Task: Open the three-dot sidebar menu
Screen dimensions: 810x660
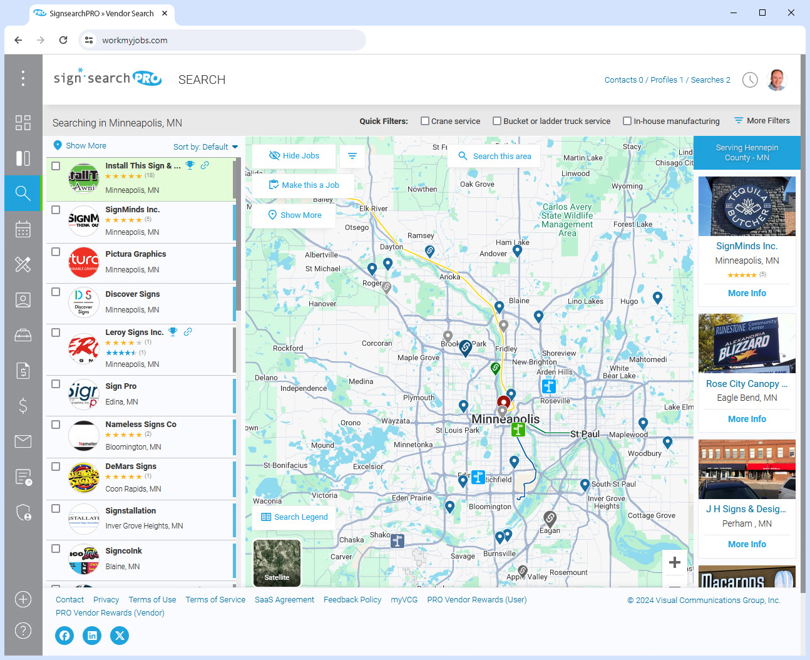Action: 23,78
